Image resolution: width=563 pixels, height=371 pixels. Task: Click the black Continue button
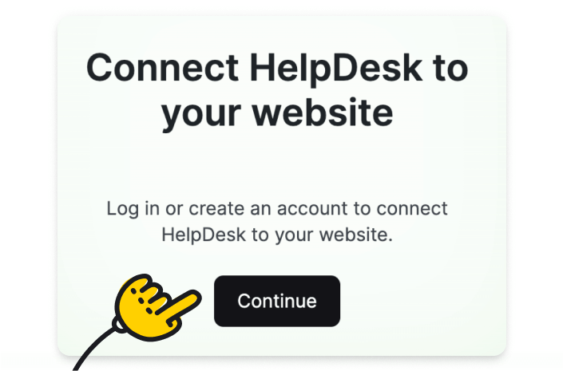pyautogui.click(x=277, y=301)
